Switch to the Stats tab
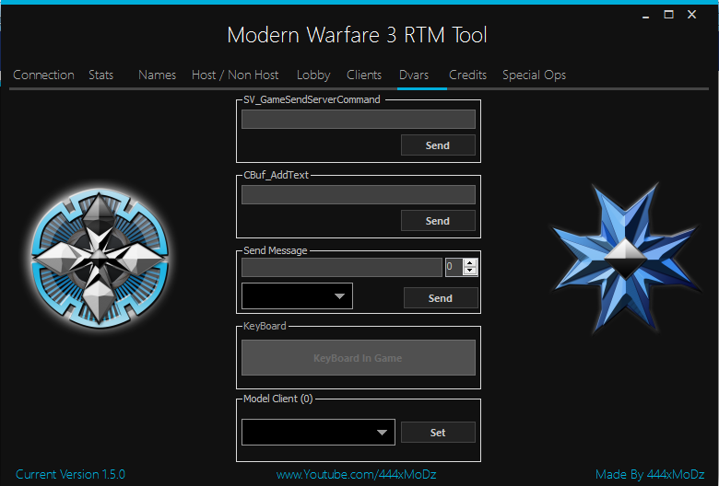This screenshot has width=719, height=486. click(x=100, y=75)
